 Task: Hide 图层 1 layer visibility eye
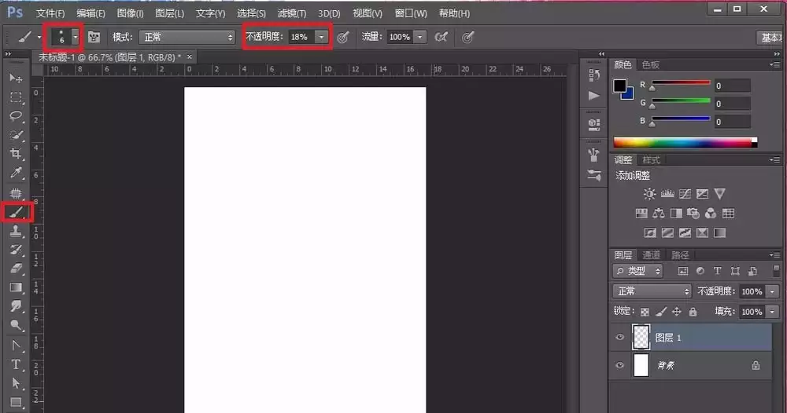pos(620,337)
